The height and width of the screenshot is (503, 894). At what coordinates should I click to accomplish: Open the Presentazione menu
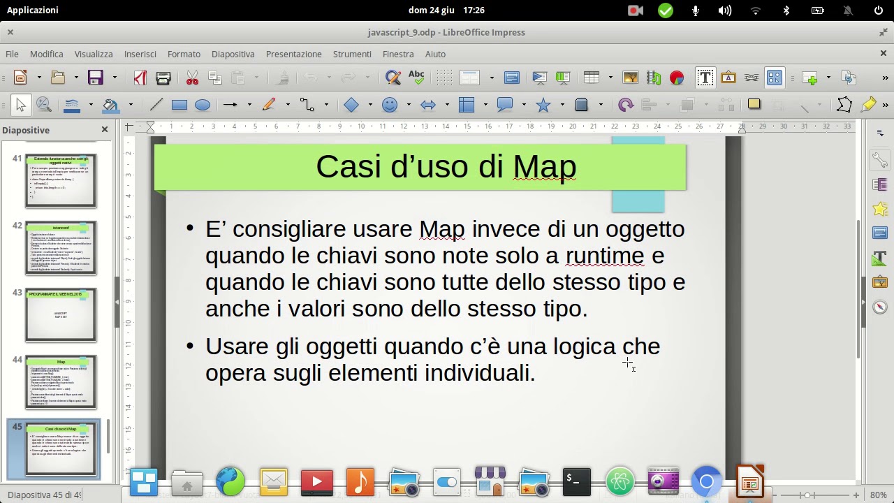(294, 54)
